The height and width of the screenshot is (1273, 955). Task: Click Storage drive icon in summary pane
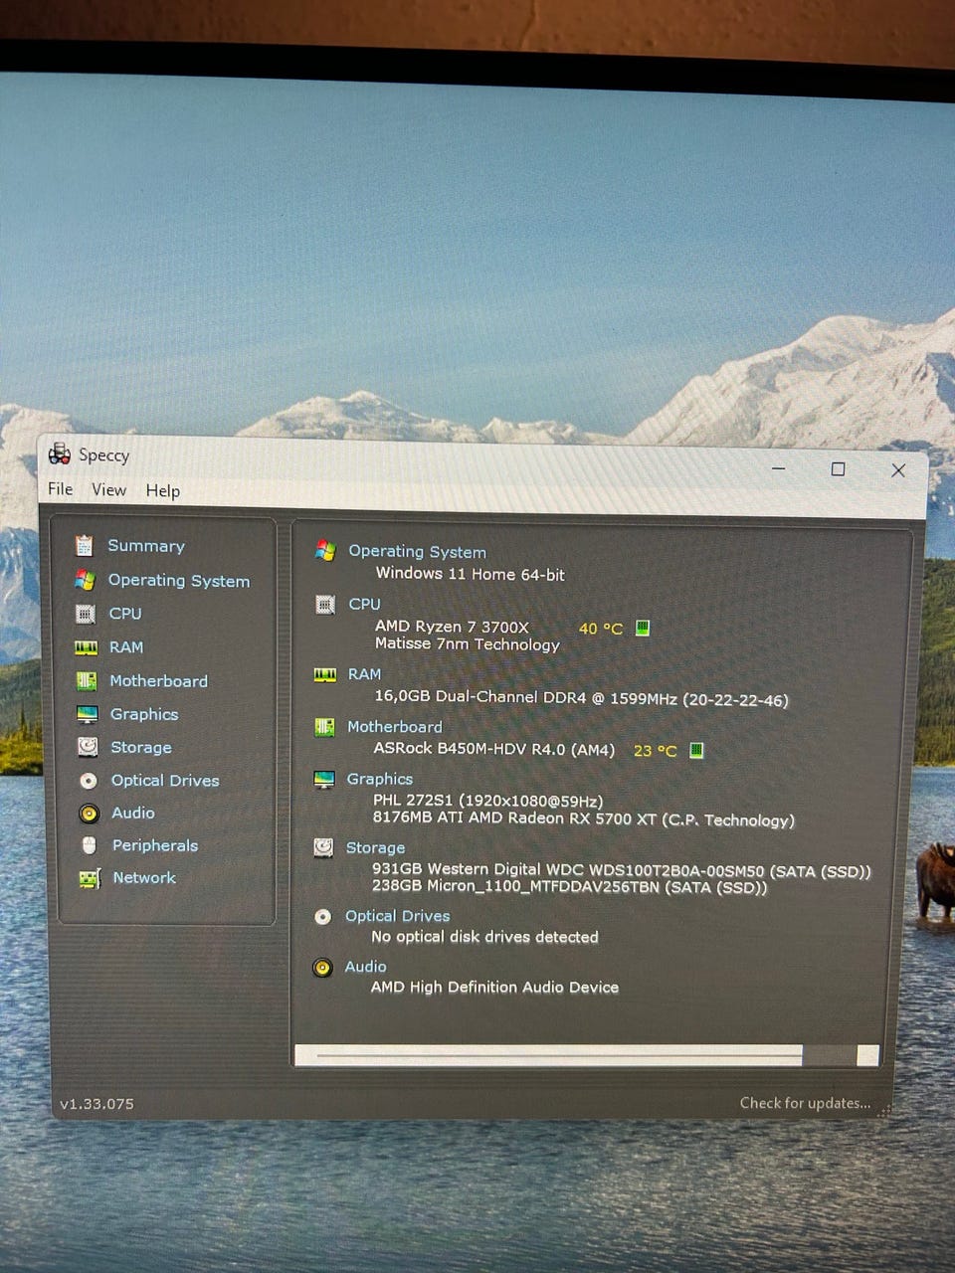(x=323, y=847)
